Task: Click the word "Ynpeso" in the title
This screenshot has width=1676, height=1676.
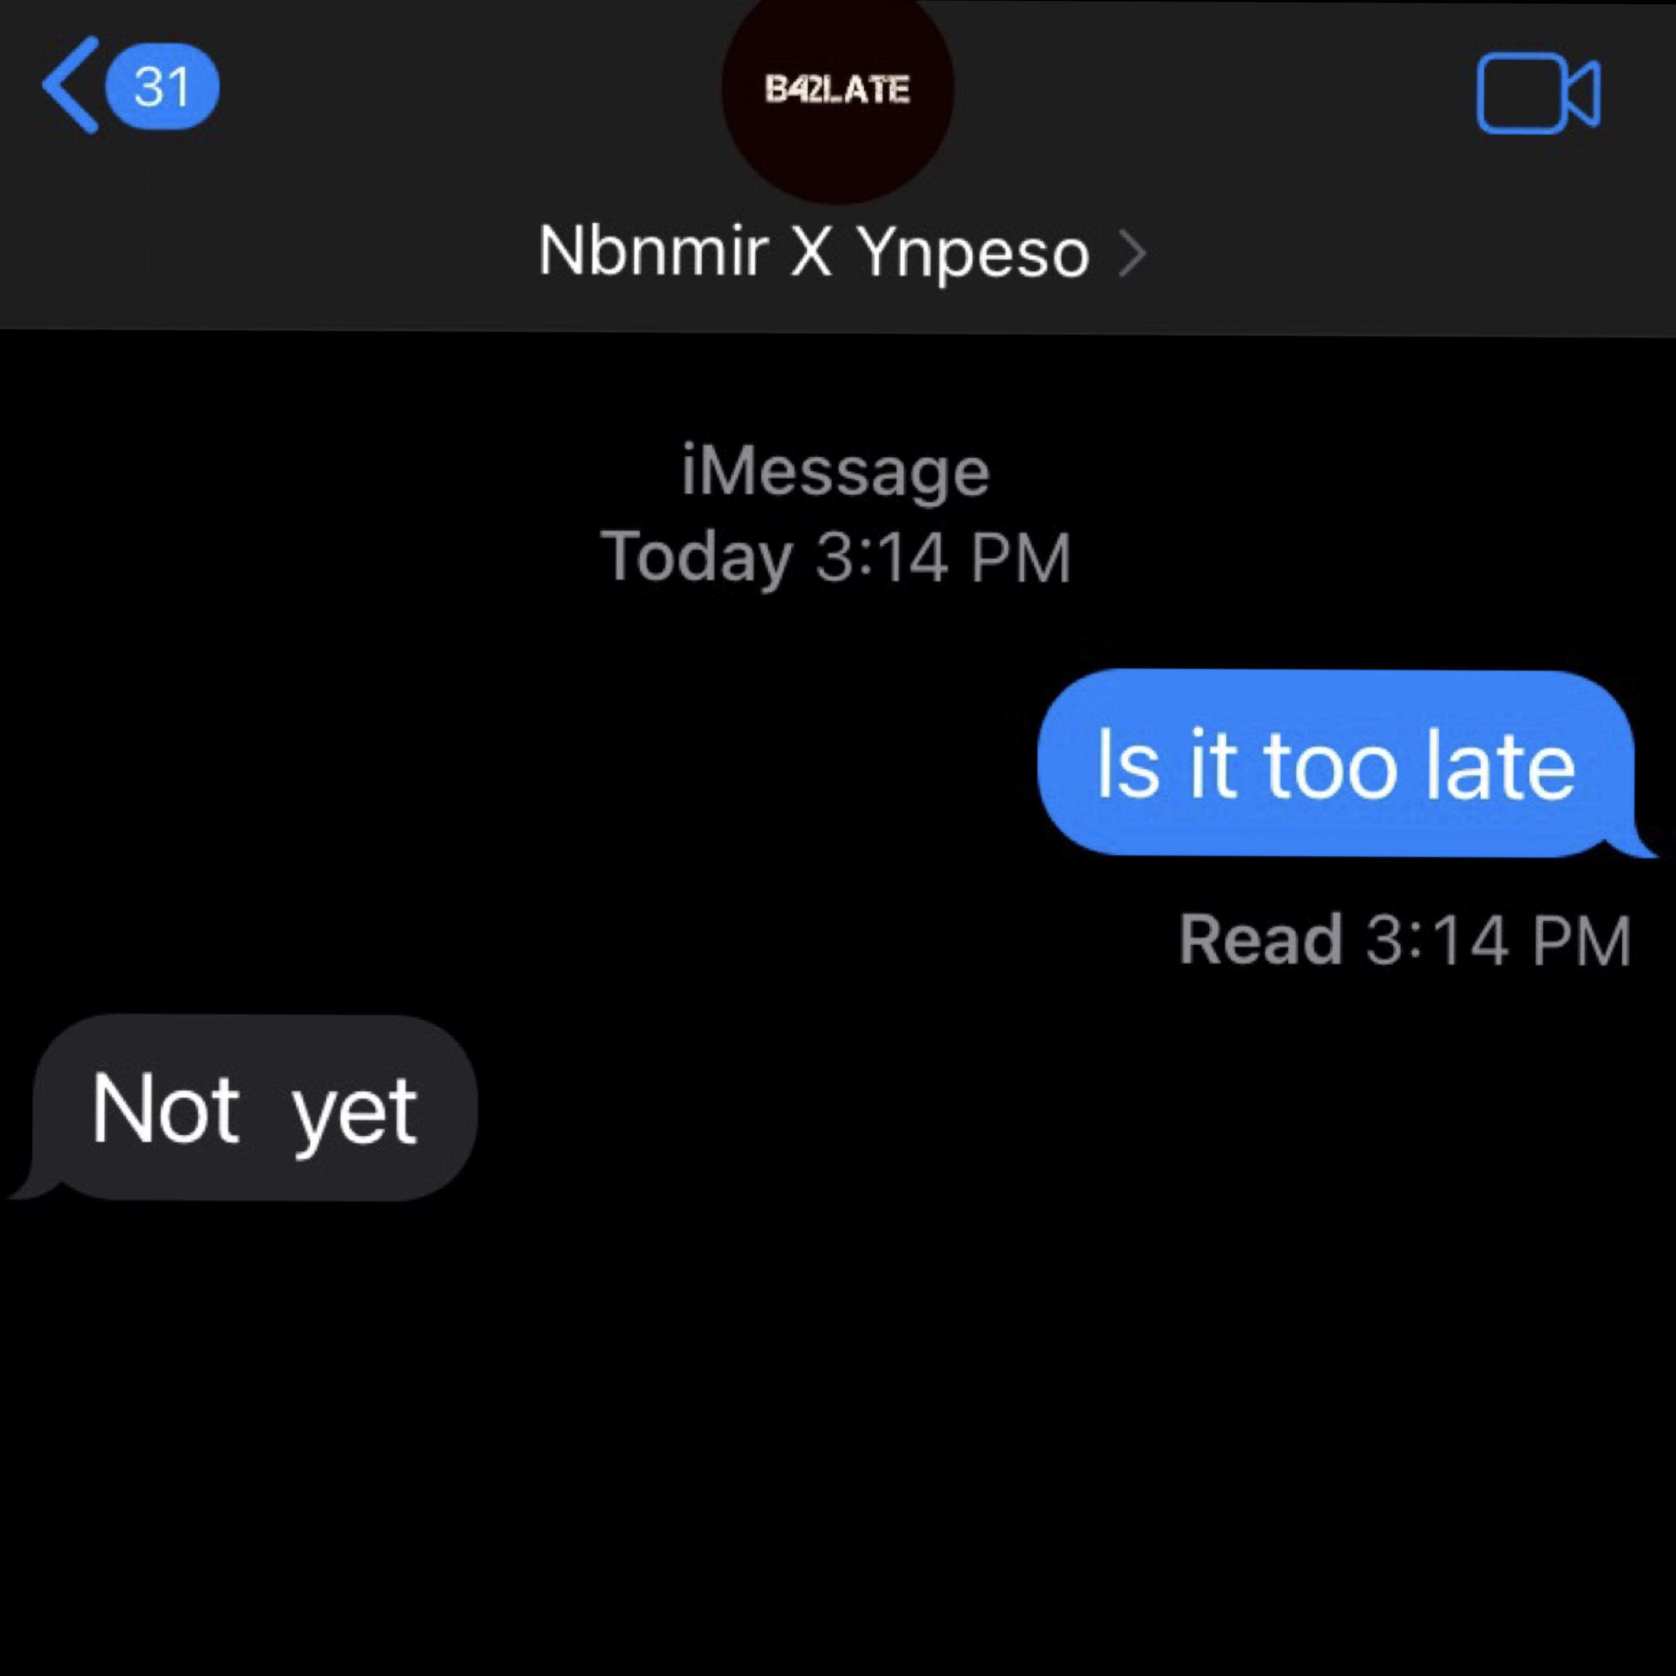Action: 973,253
